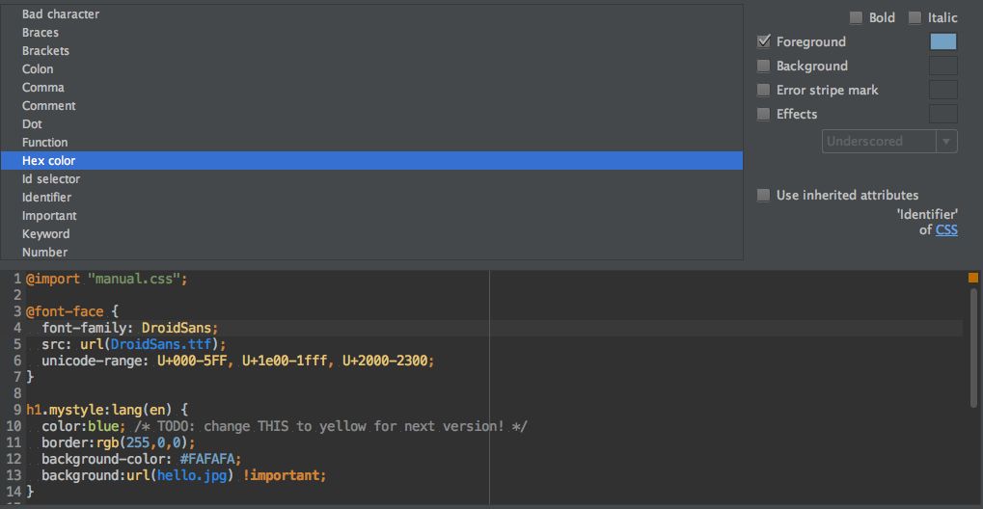Open the CSS link
Image resolution: width=983 pixels, height=509 pixels.
946,230
